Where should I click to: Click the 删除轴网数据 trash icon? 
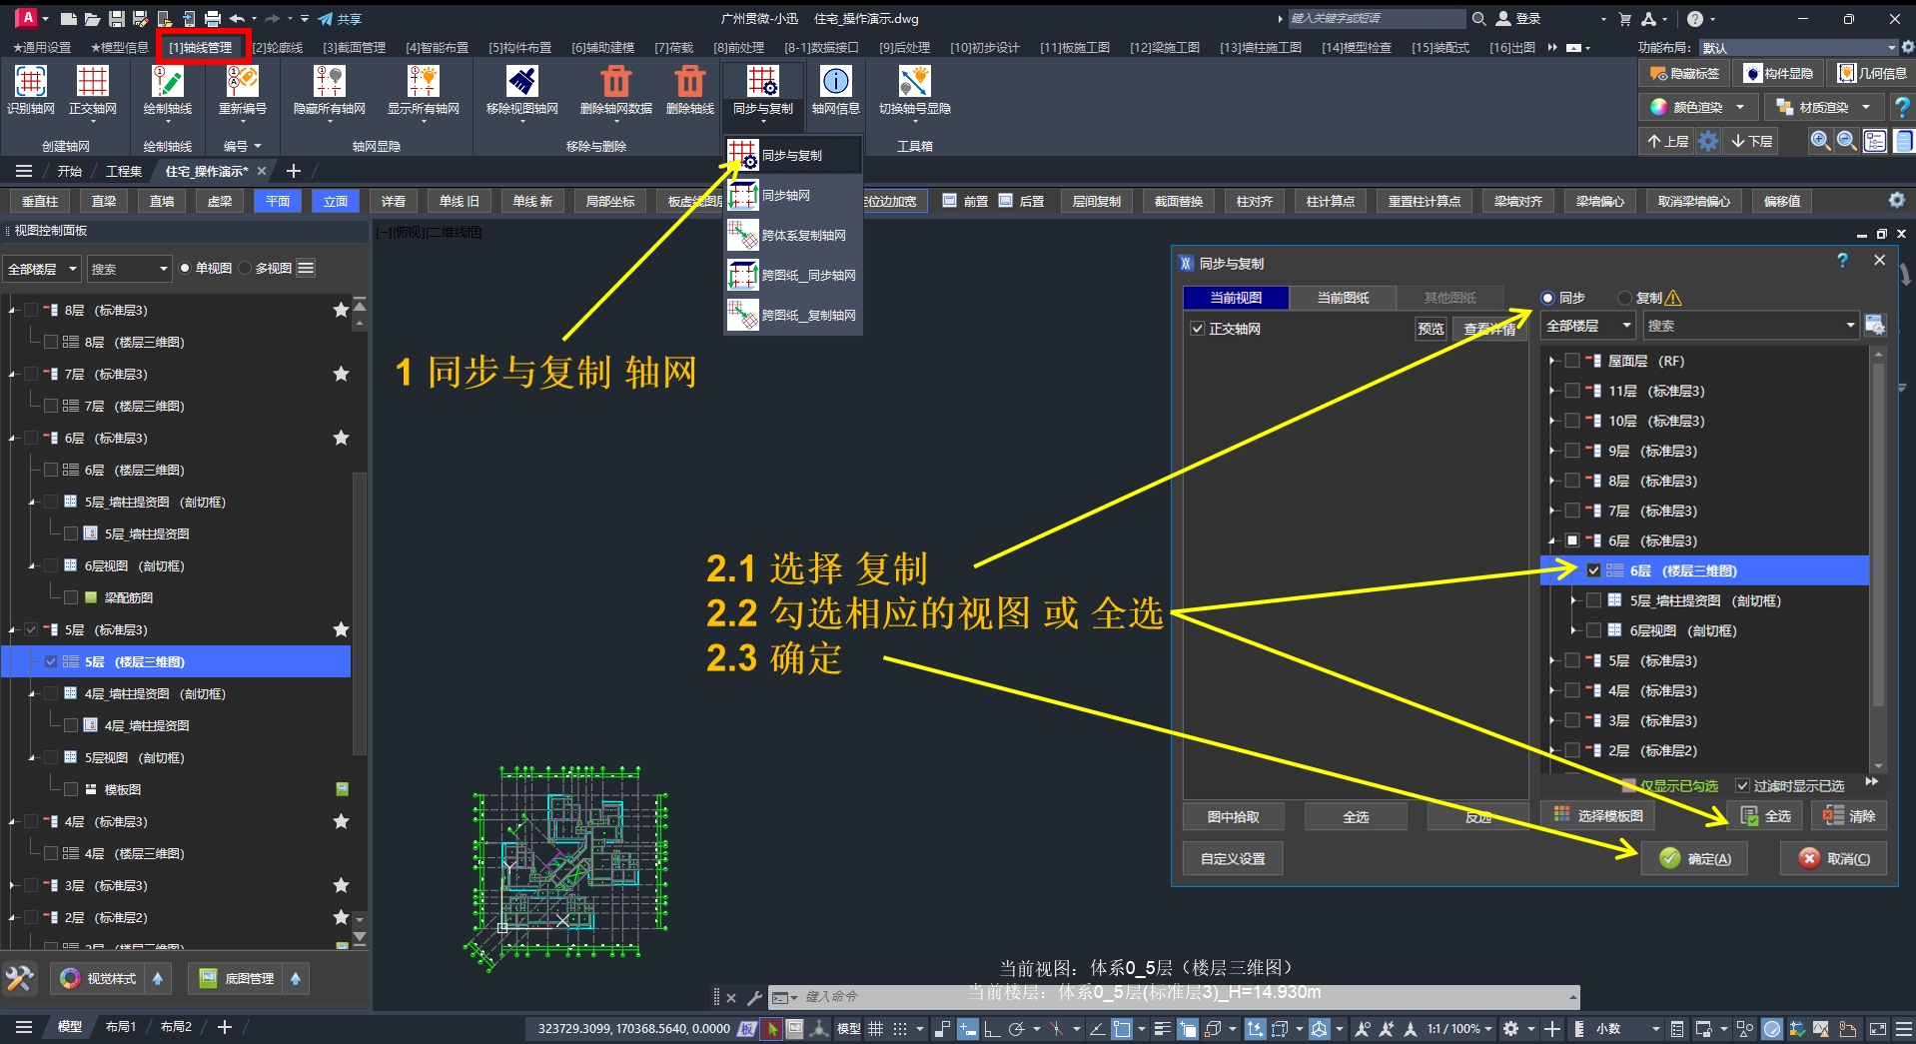click(616, 81)
